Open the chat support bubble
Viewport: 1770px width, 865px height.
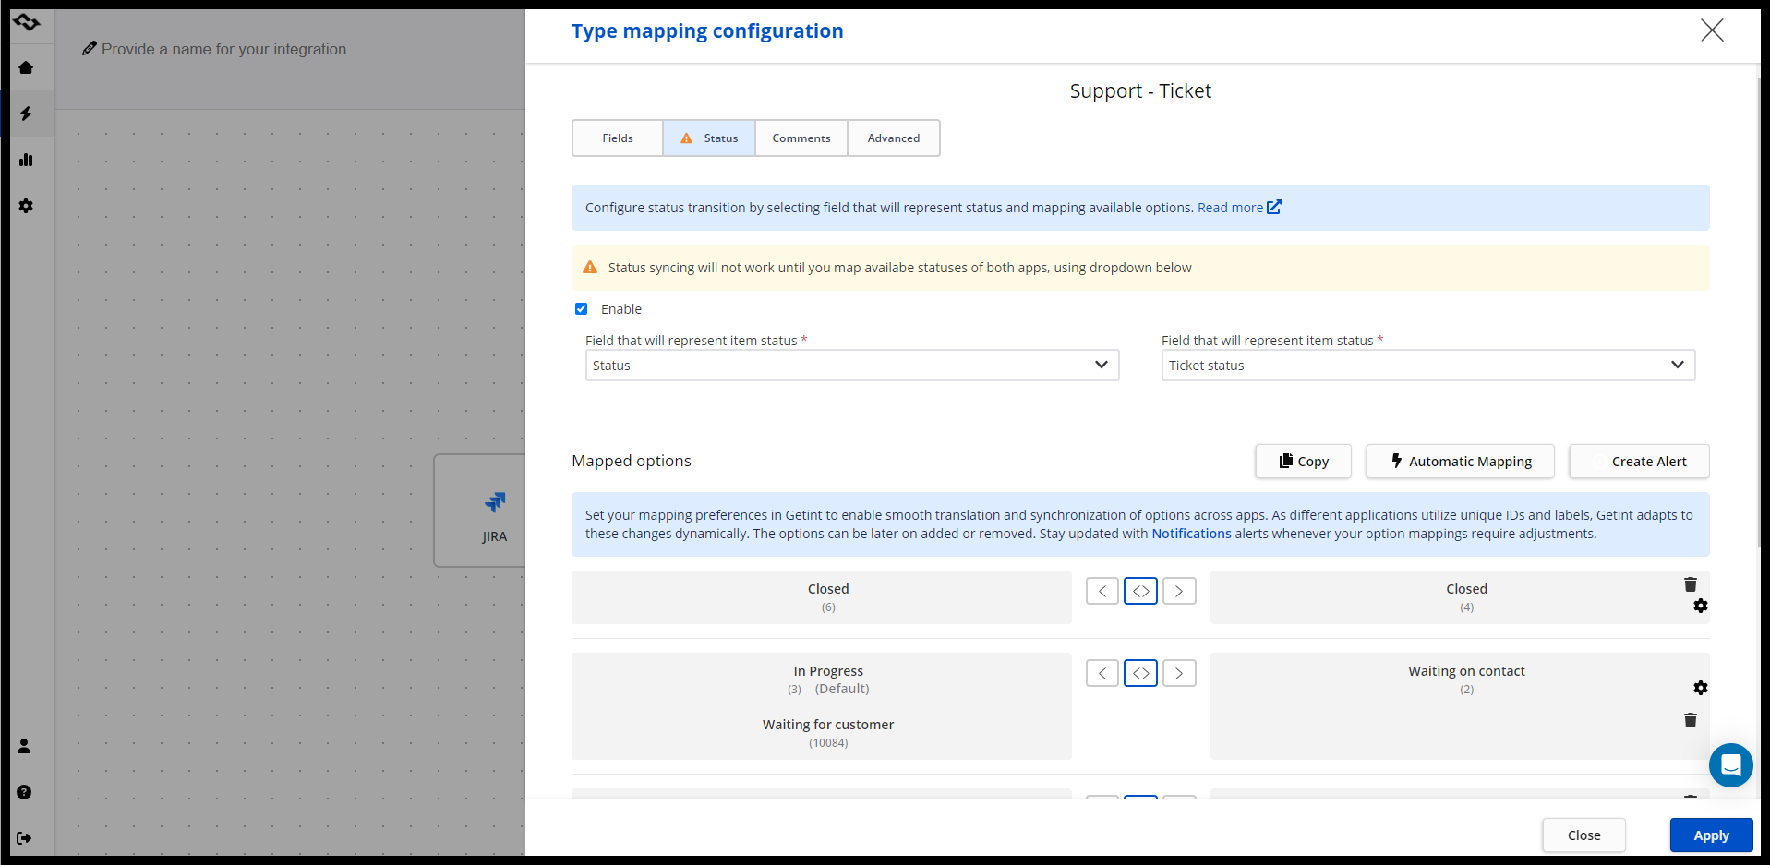point(1730,765)
